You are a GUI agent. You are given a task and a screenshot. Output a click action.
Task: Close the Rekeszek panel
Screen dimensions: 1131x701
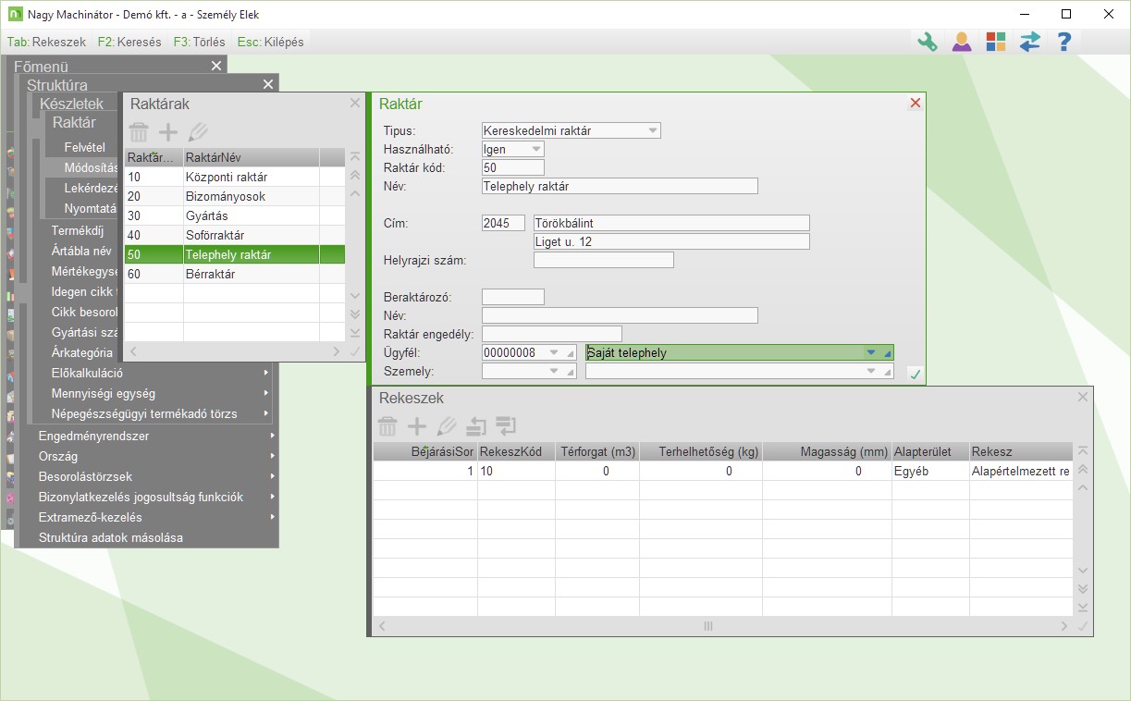point(1083,397)
